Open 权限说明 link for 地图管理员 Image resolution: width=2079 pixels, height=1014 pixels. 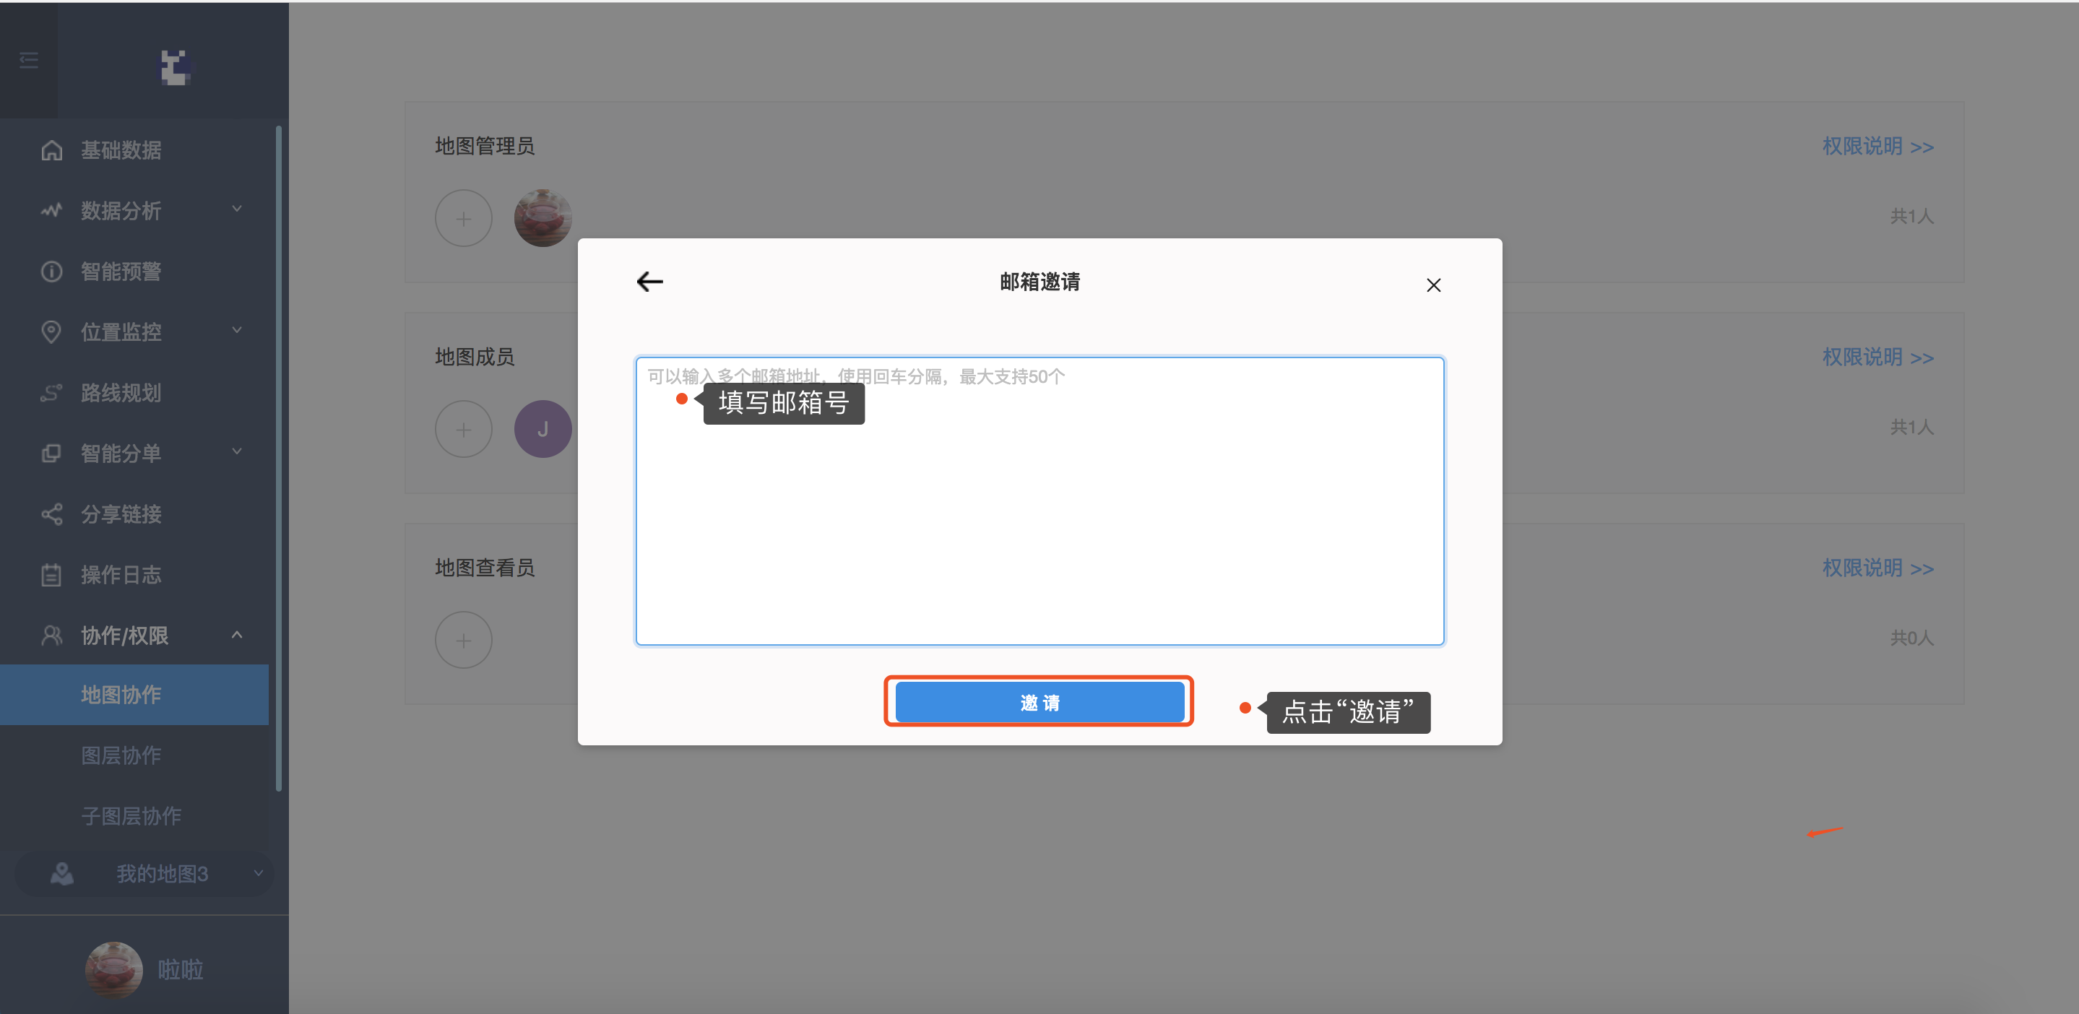1878,146
